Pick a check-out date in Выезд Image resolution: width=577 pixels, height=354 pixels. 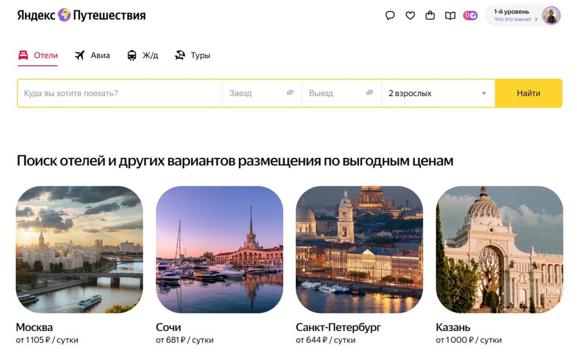pos(342,93)
